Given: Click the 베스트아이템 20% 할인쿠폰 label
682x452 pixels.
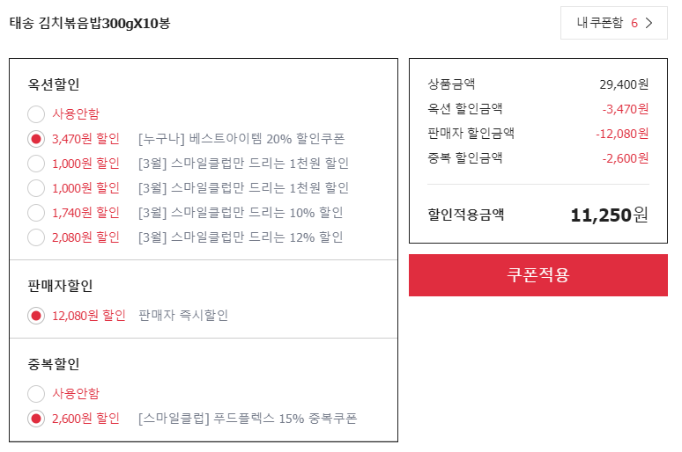Looking at the screenshot, I should click(241, 139).
